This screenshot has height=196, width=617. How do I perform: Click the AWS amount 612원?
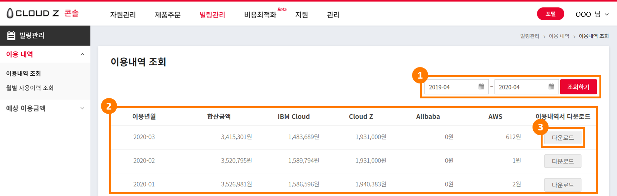point(513,137)
